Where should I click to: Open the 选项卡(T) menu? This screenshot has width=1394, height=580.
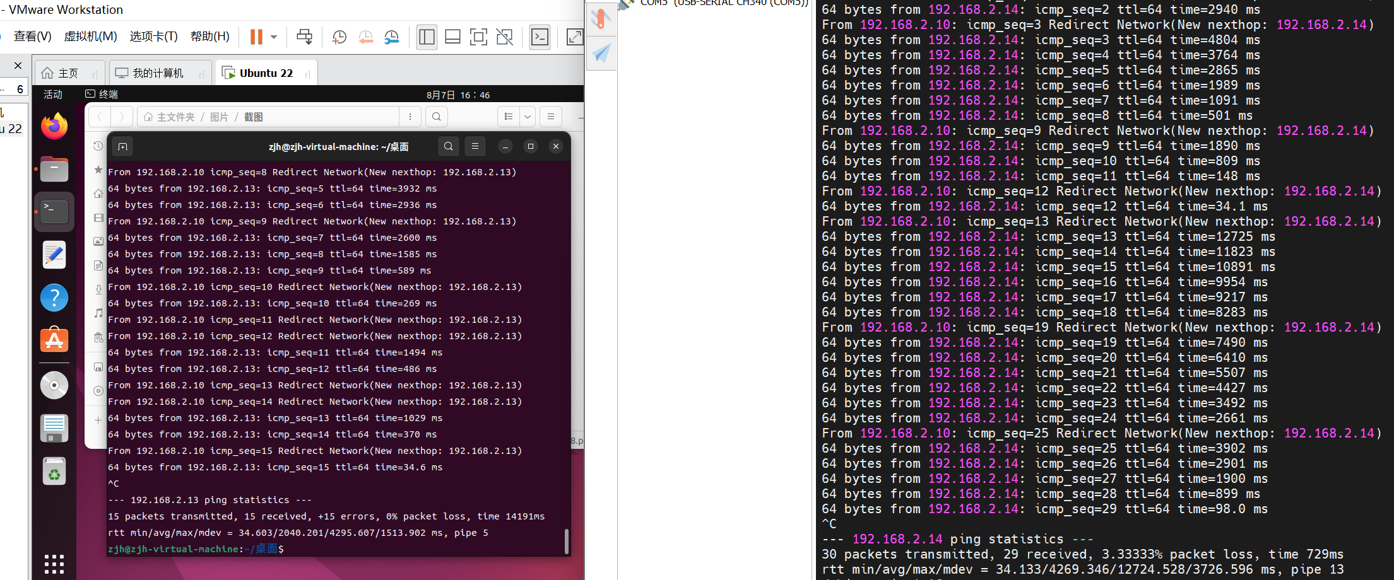(154, 37)
